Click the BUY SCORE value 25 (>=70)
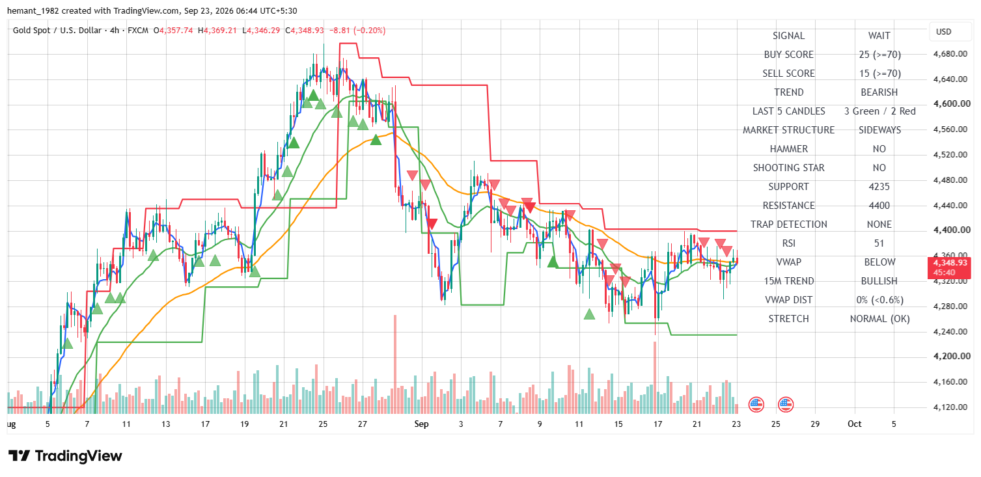Viewport: 981px width, 477px height. pos(879,55)
